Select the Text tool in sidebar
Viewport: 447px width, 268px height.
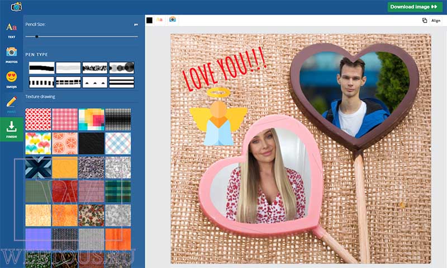(11, 31)
